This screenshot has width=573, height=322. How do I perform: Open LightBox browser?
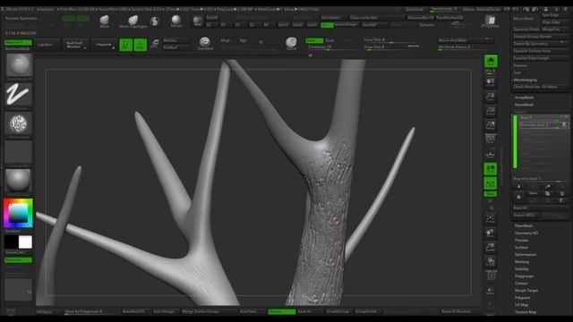[x=46, y=45]
